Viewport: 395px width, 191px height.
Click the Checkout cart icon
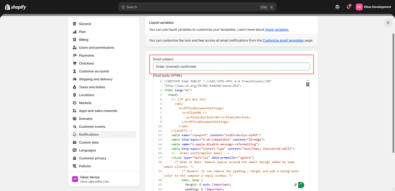[75, 63]
